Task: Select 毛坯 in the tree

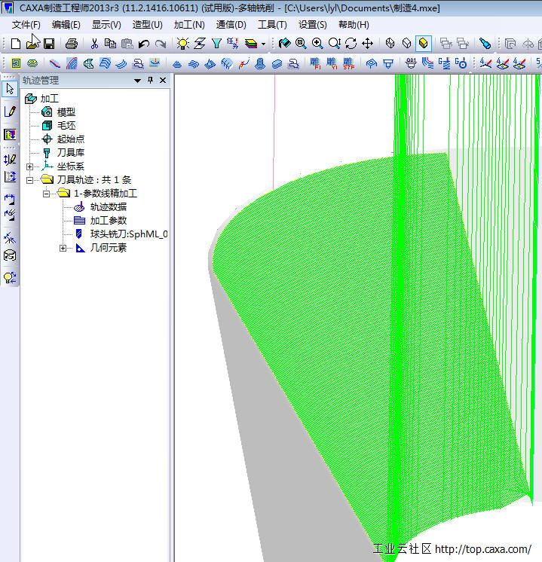Action: (x=66, y=126)
